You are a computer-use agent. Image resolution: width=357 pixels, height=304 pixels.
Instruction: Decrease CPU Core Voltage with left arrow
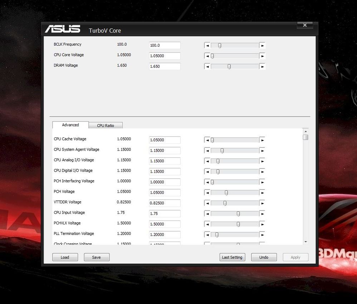207,56
